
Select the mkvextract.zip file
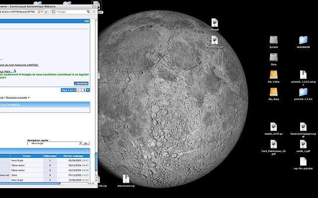(126, 179)
